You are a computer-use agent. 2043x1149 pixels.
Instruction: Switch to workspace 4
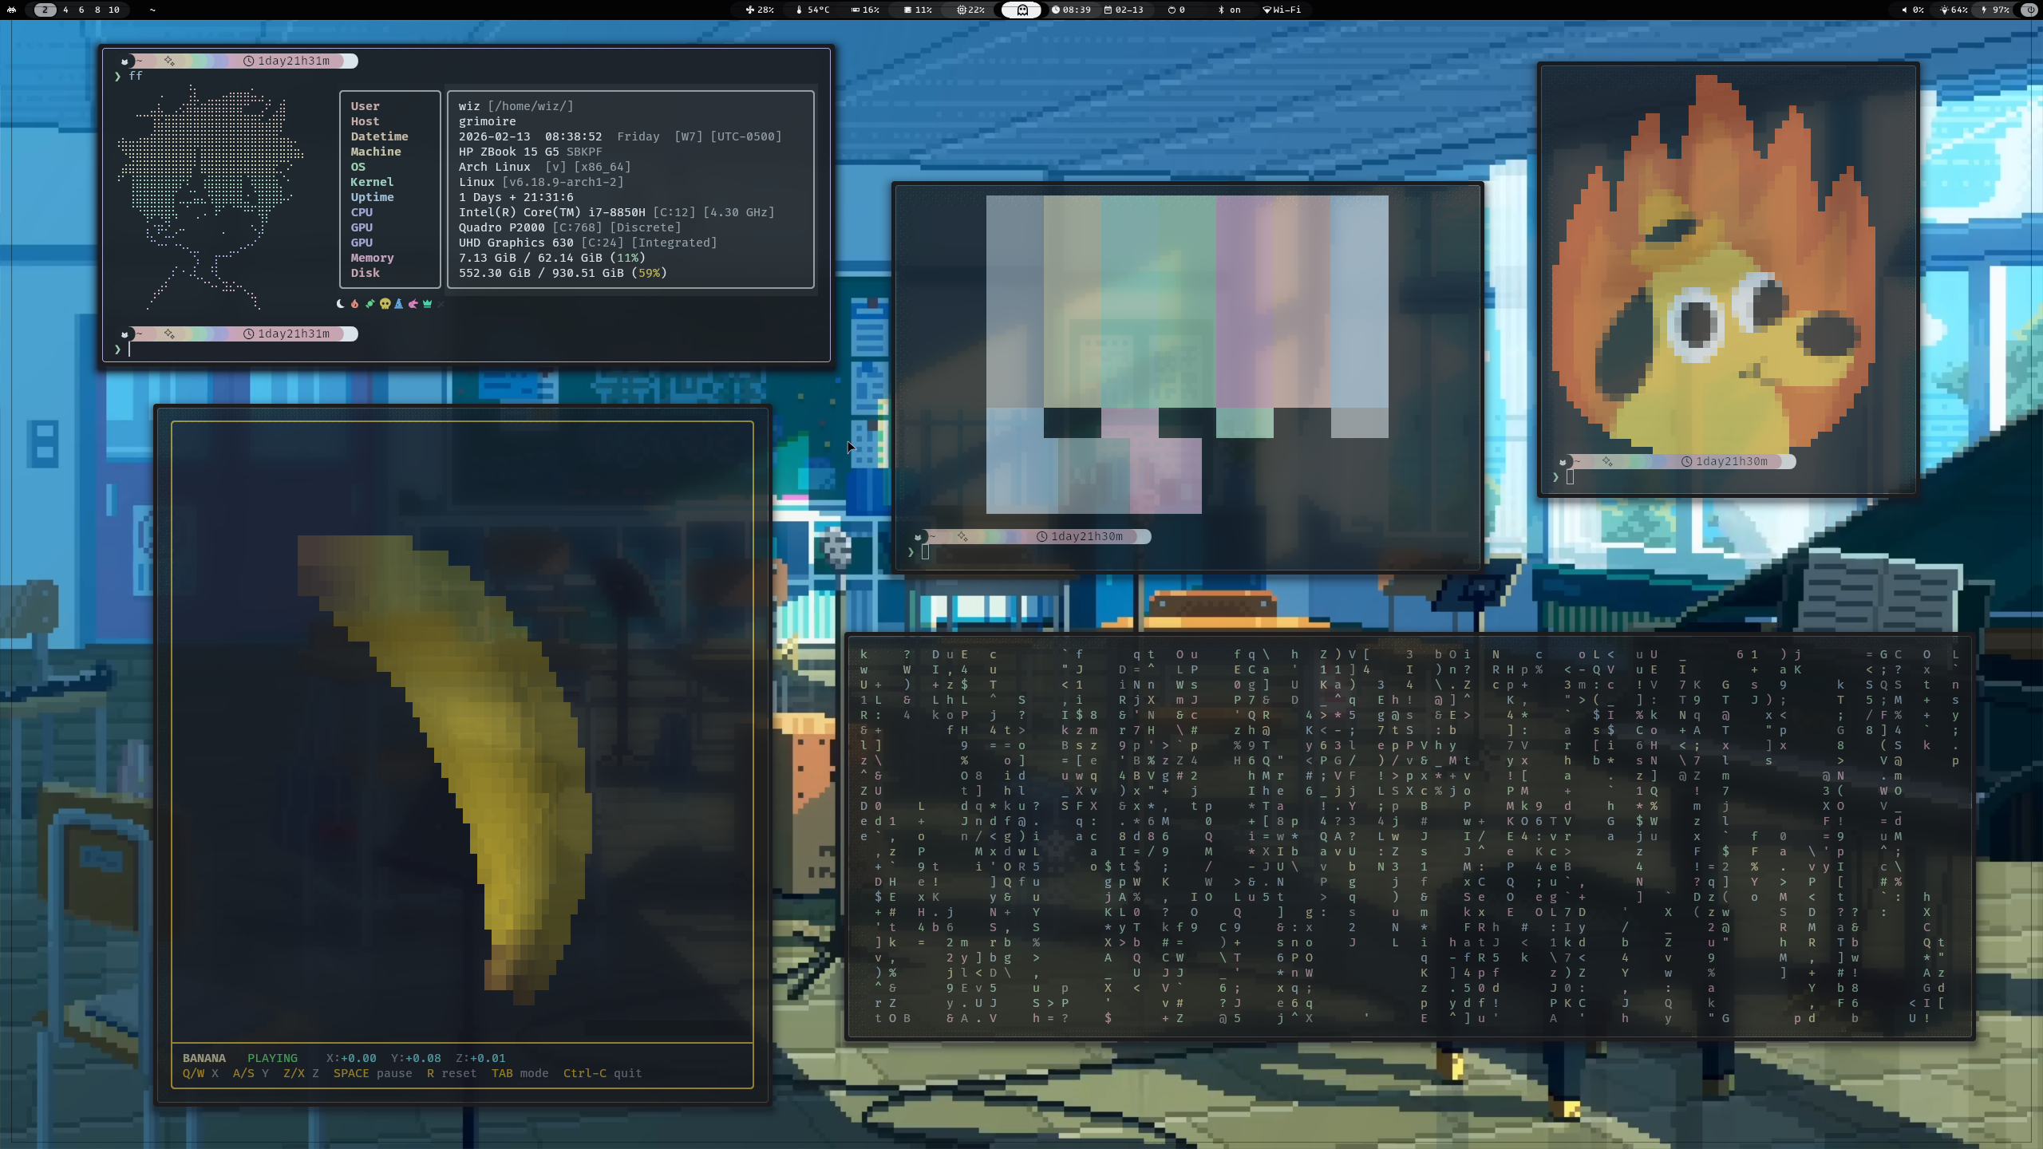point(66,10)
